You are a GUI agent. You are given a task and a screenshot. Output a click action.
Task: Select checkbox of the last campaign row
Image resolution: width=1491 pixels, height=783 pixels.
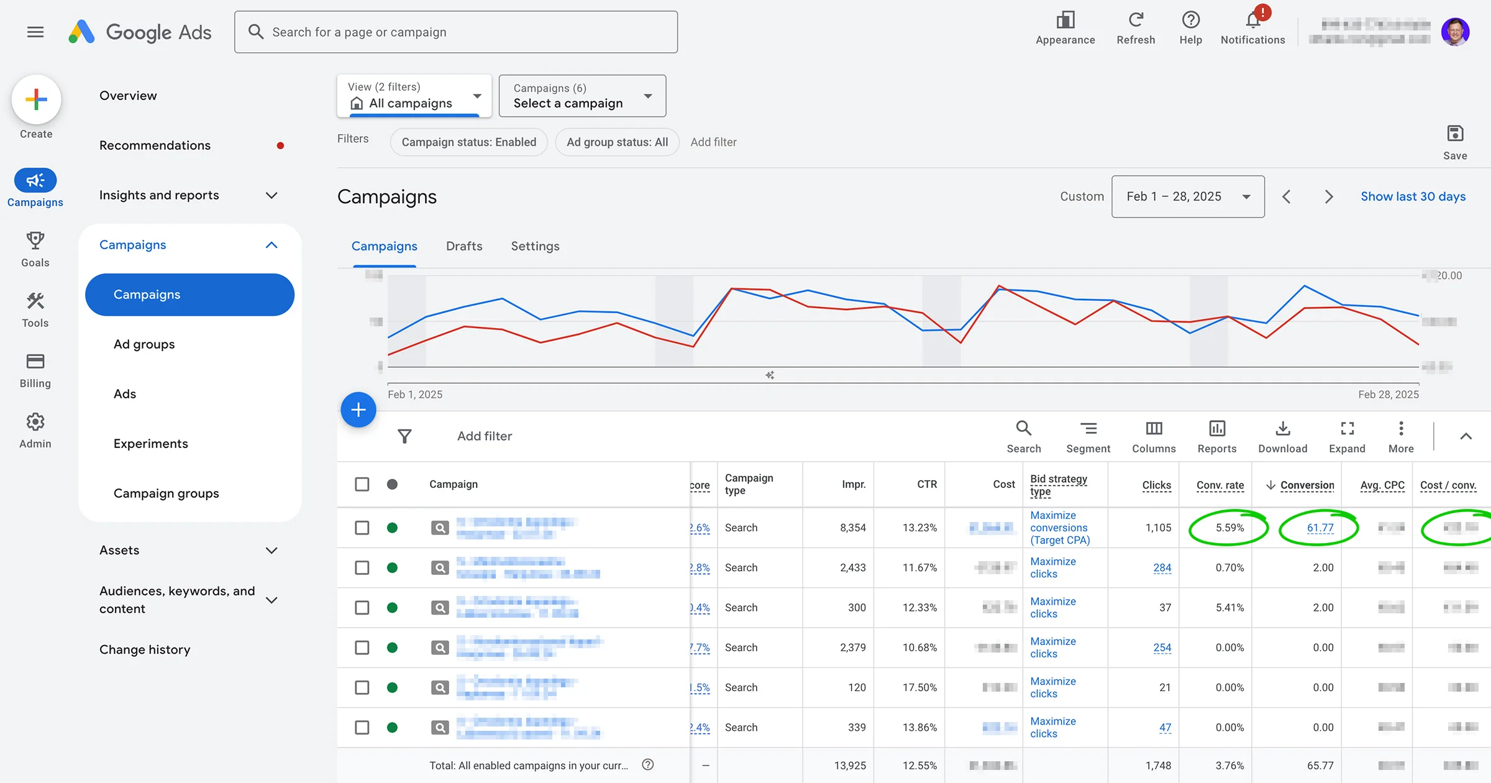click(x=362, y=727)
